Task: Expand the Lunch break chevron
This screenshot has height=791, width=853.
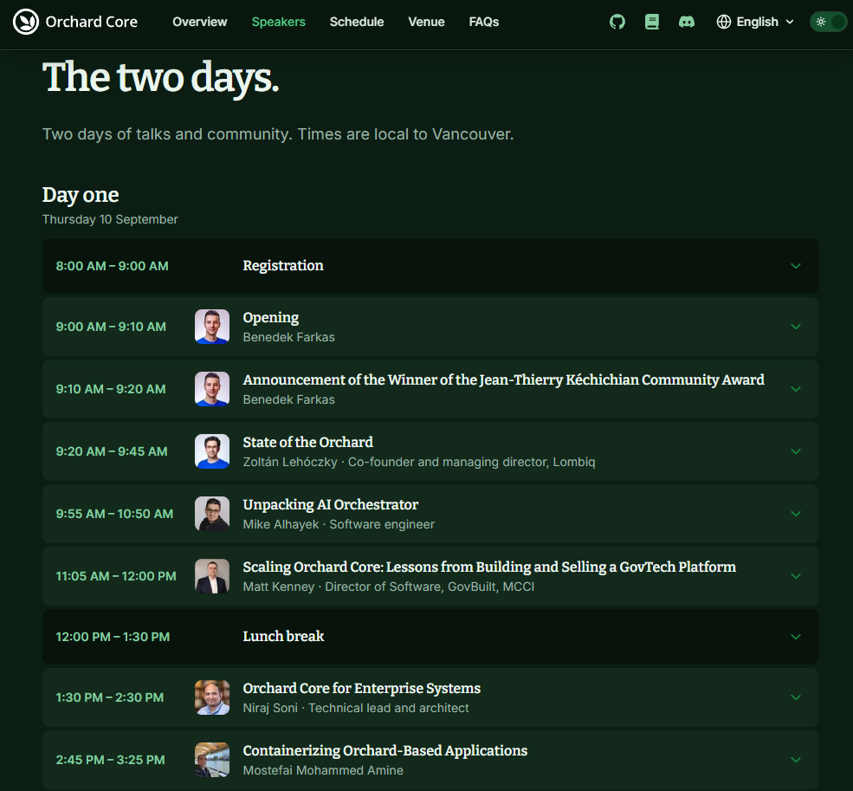Action: point(795,637)
